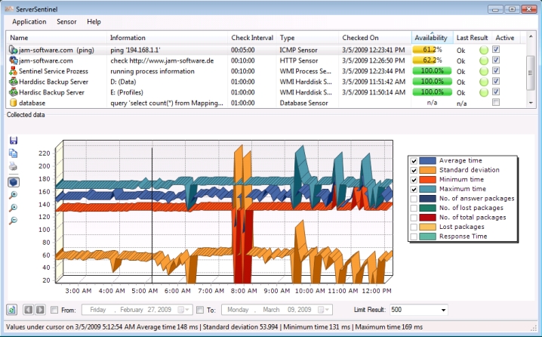This screenshot has width=542, height=337.
Task: Enable the From date filter checkbox
Action: pos(54,310)
